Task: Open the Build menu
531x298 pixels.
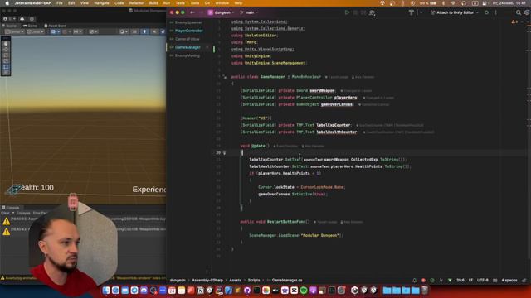Action: pyautogui.click(x=153, y=3)
